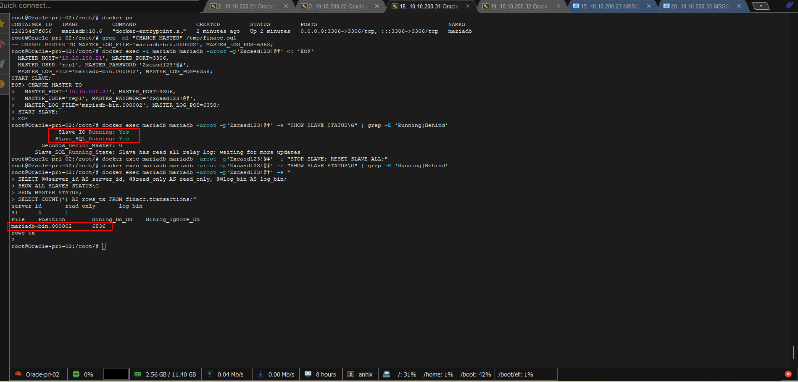The width and height of the screenshot is (798, 382).
Task: Click the docker ps command line
Action: tap(72, 18)
